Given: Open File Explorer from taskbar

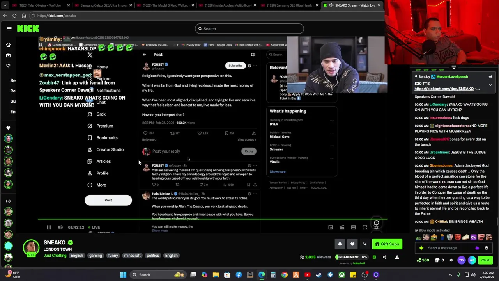Looking at the screenshot, I should [216, 275].
